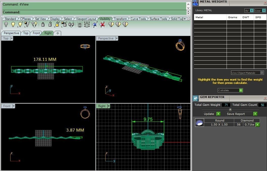Screen dimensions: 267x171
Task: Click the Update button in Gem Reporter
Action: click(x=212, y=114)
